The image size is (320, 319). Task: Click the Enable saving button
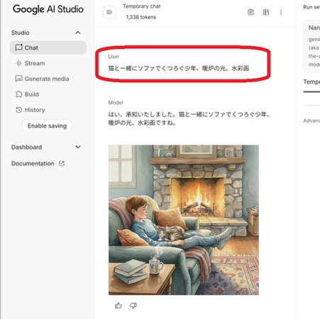coord(47,125)
